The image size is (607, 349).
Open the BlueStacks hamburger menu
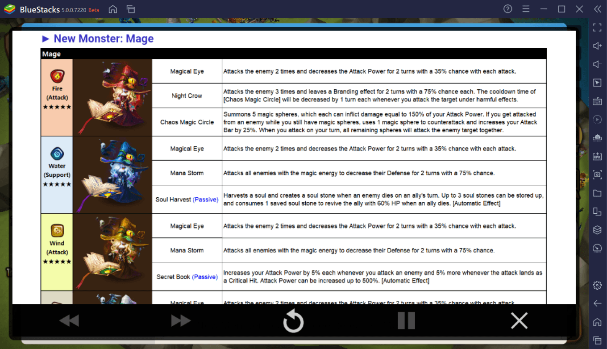click(526, 9)
